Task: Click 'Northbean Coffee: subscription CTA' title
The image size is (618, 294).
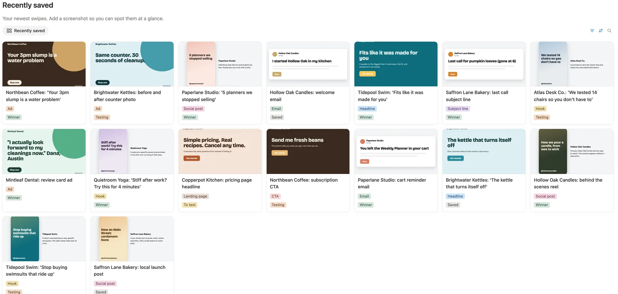Action: click(x=304, y=183)
